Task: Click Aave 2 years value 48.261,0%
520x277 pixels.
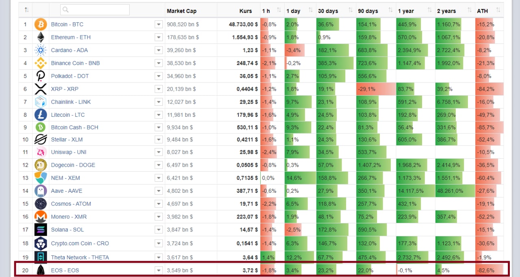Action: 450,191
